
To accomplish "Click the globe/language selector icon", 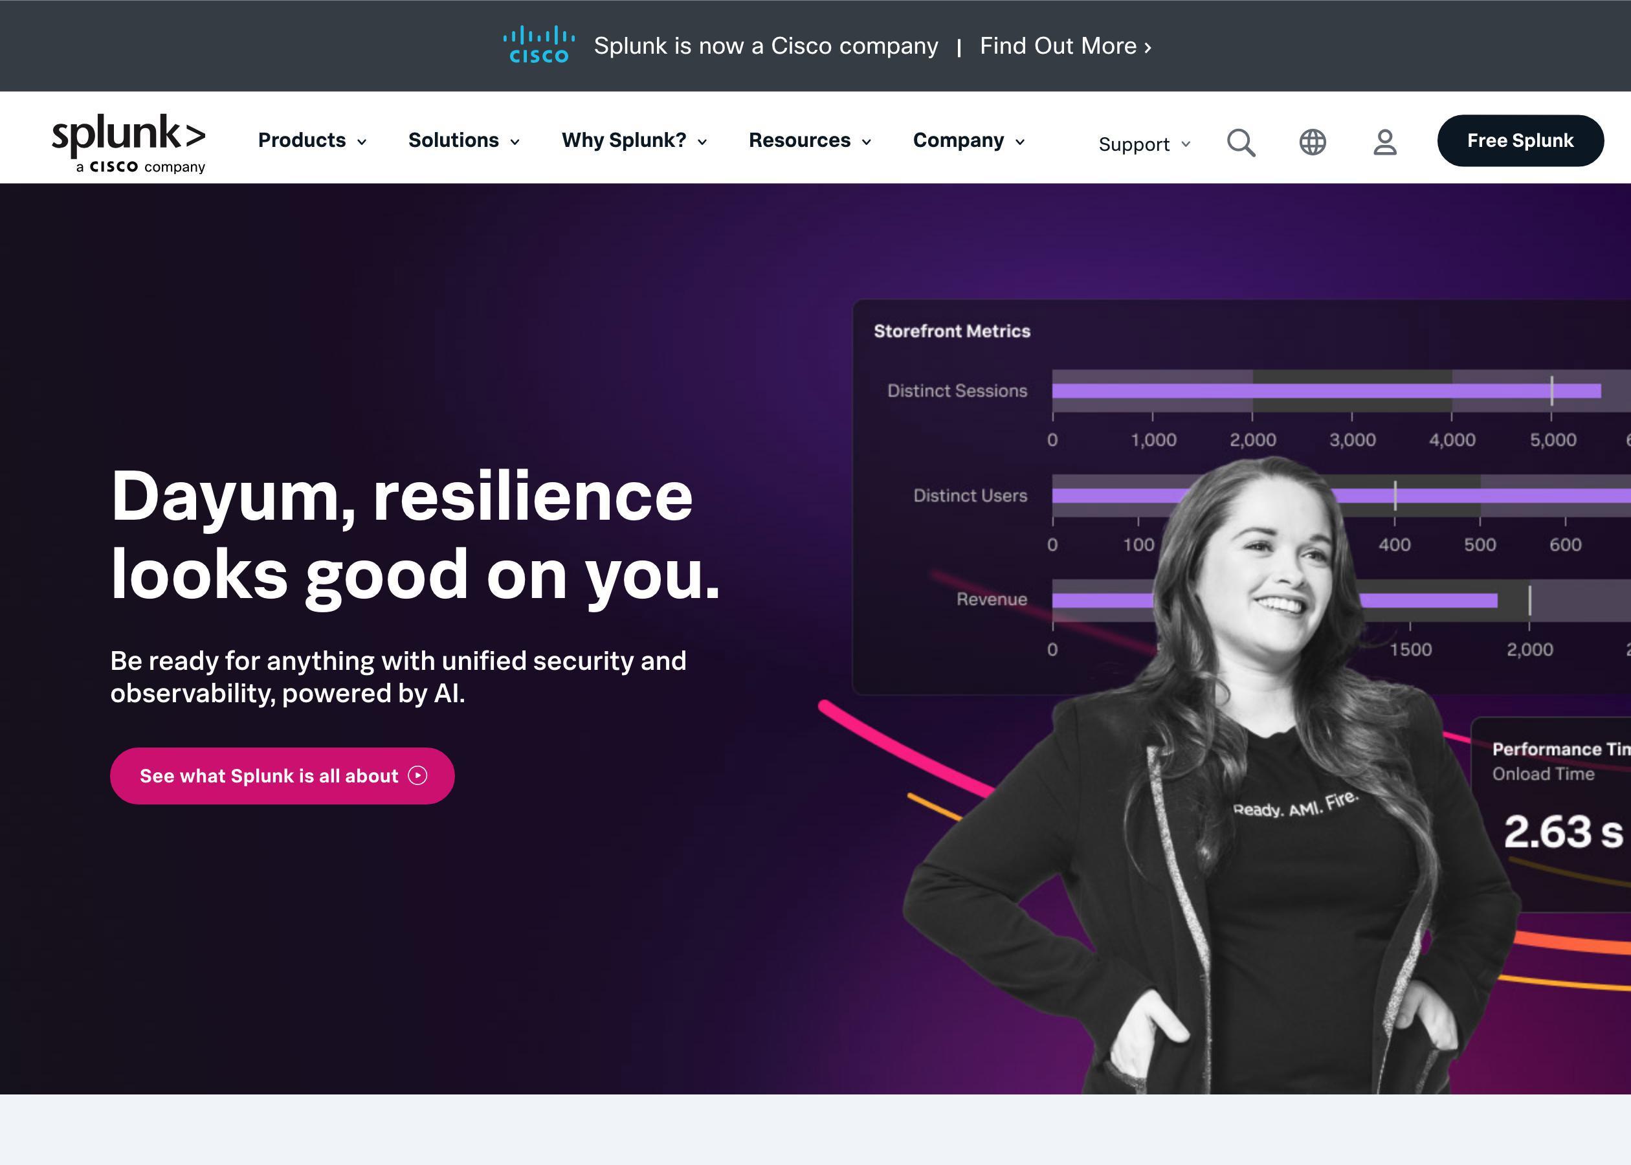I will coord(1315,140).
